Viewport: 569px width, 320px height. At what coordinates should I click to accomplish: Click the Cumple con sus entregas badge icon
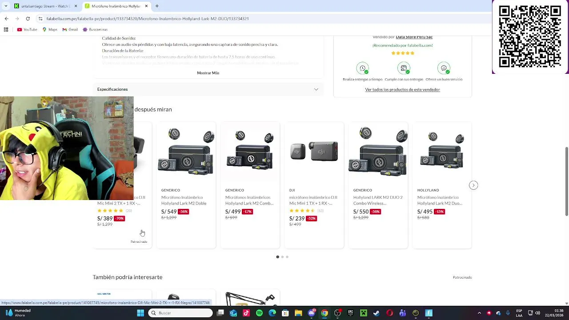[404, 68]
